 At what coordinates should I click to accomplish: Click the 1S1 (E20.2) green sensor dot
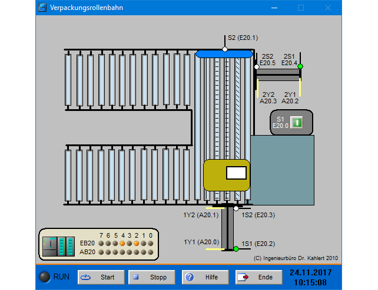coord(236,249)
